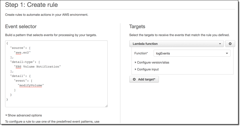This screenshot has width=241, height=127.
Task: Click the resize grip of event pattern box
Action: (106, 106)
